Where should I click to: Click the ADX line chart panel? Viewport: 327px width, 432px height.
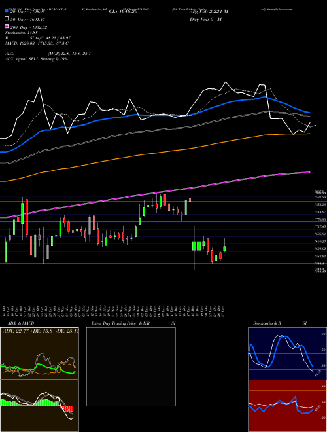39,353
